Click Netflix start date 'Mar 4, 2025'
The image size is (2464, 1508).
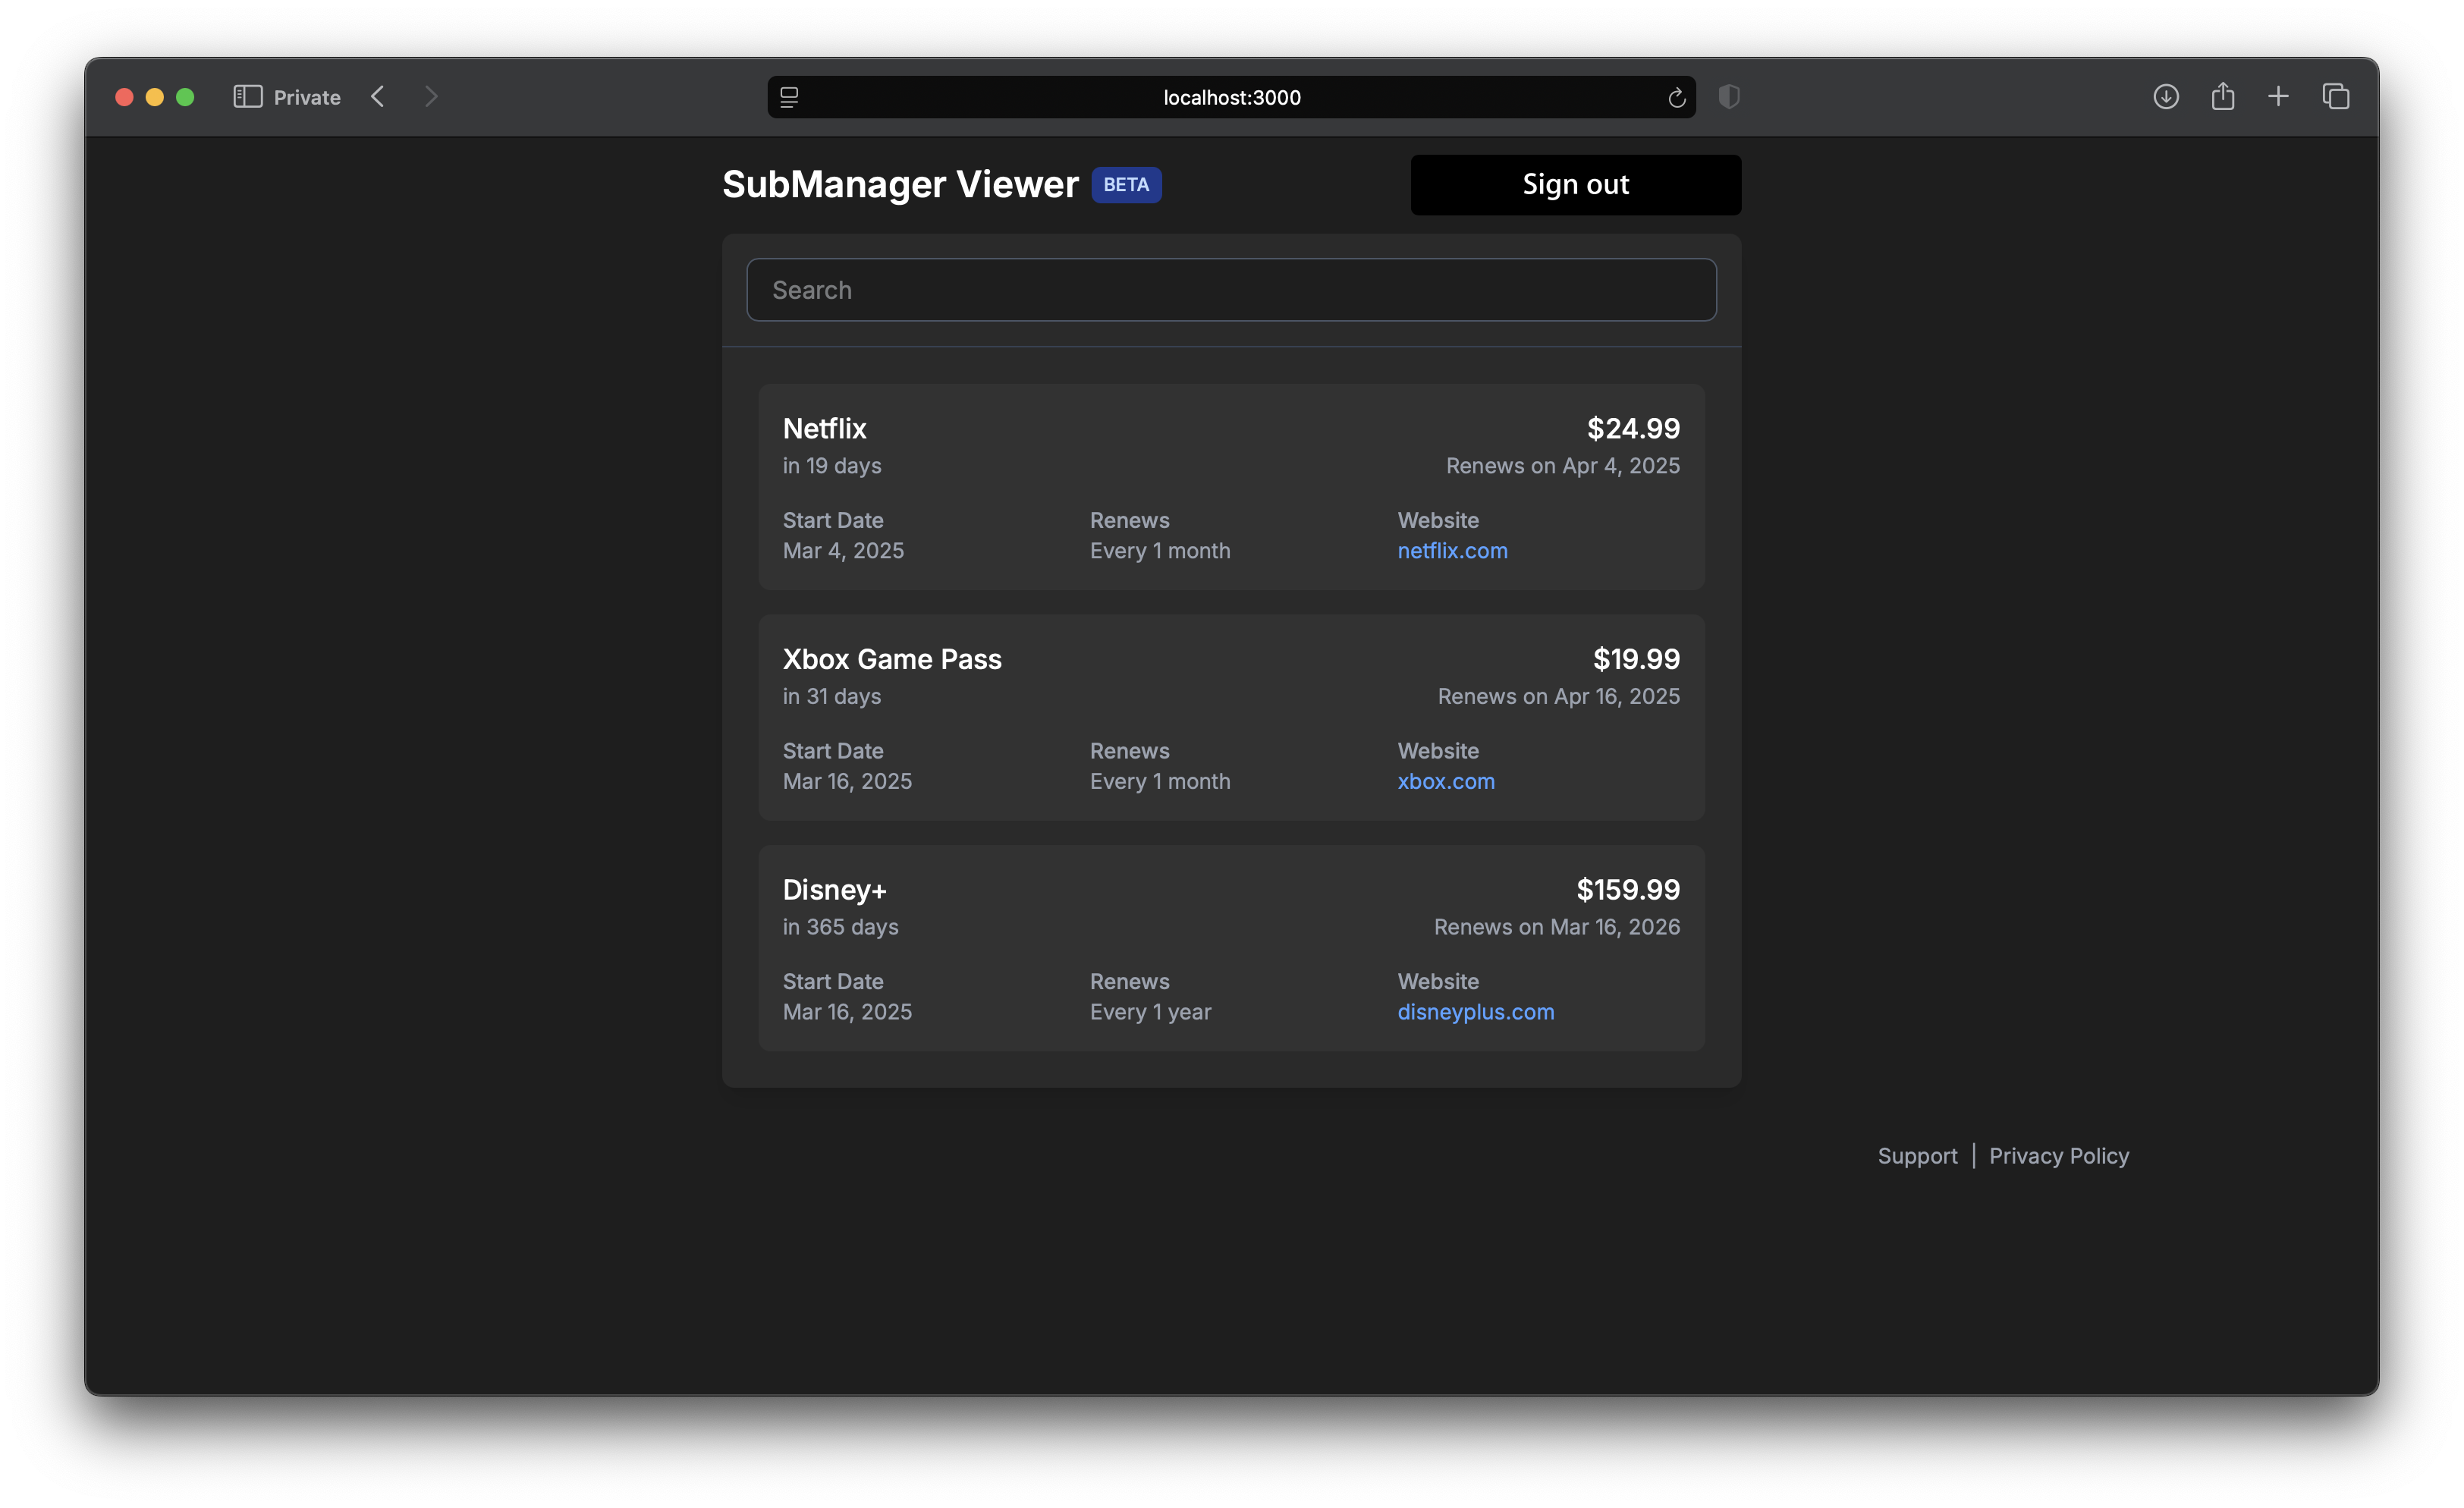[843, 550]
